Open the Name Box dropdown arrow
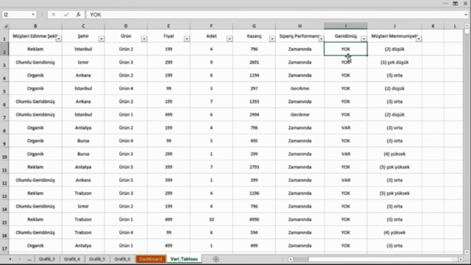 click(33, 15)
